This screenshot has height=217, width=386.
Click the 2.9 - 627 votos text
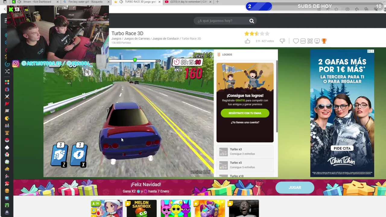click(265, 41)
